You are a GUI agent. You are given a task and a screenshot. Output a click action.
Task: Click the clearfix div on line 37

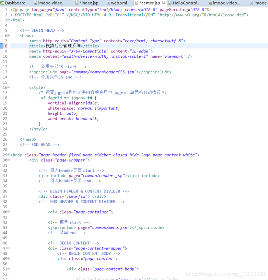point(72,196)
